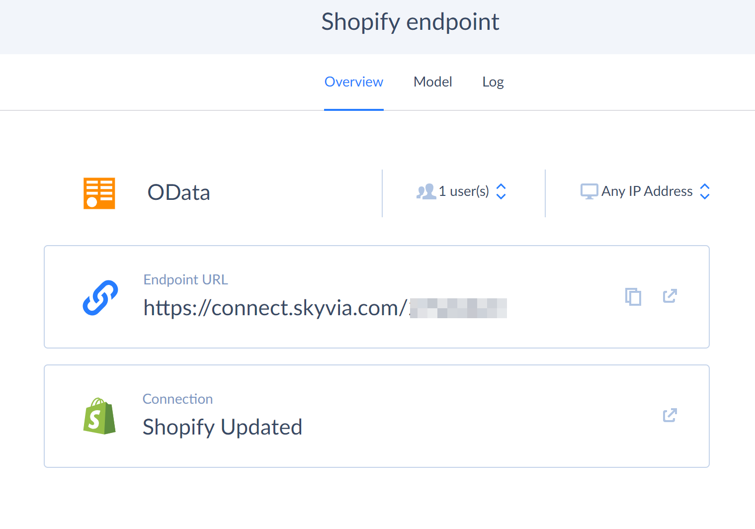Screen dimensions: 755x529
Task: Click the connect.skyvia.com endpoint URL text
Action: tap(325, 308)
